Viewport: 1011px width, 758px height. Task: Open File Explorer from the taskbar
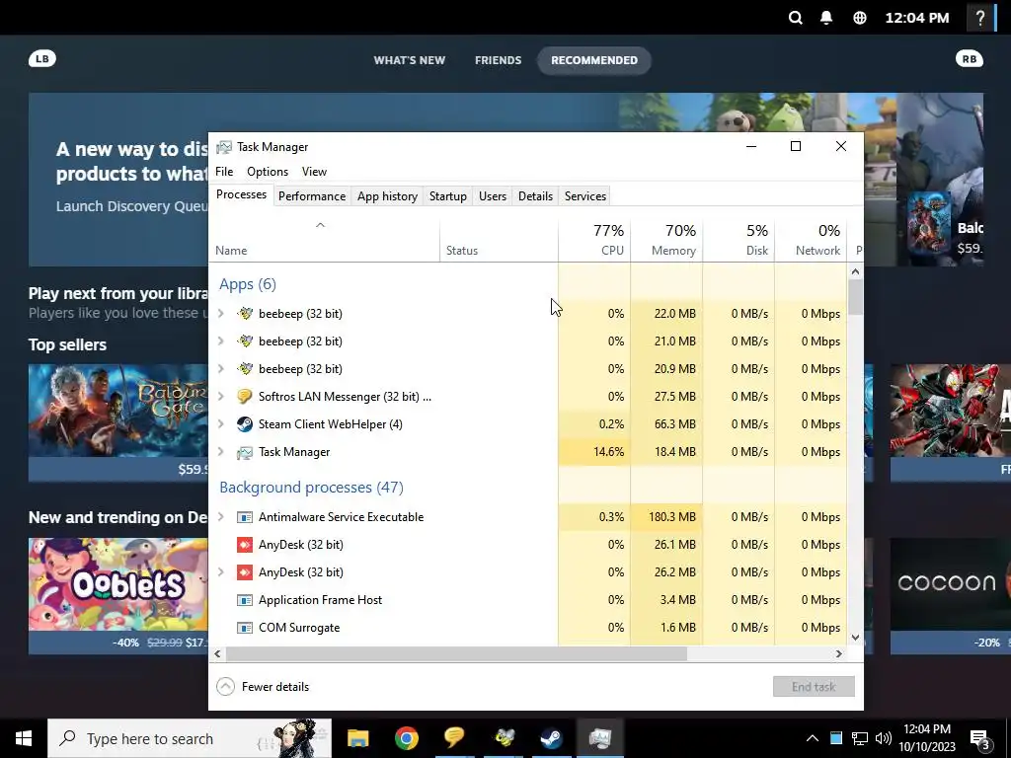[357, 738]
